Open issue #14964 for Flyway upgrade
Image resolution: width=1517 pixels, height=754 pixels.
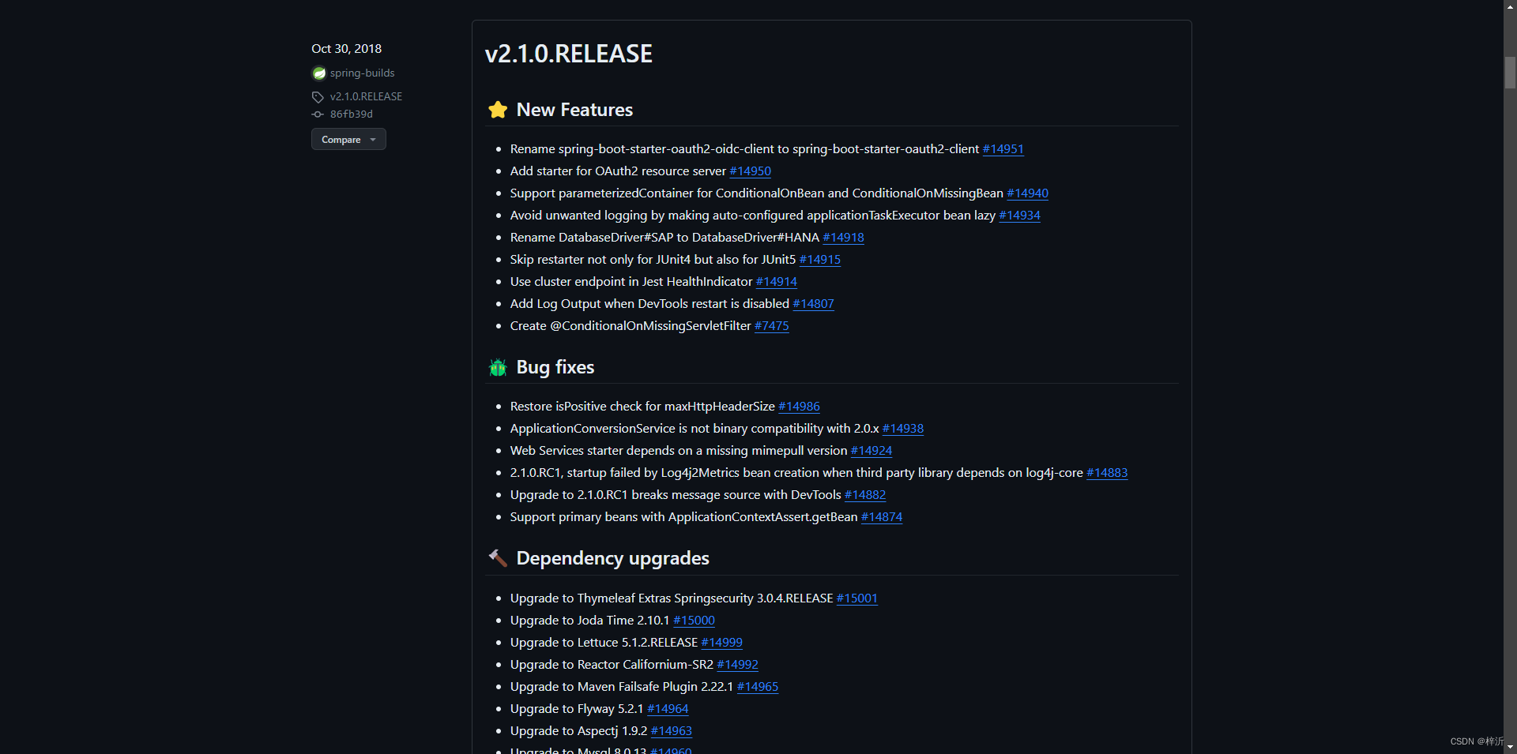click(668, 708)
